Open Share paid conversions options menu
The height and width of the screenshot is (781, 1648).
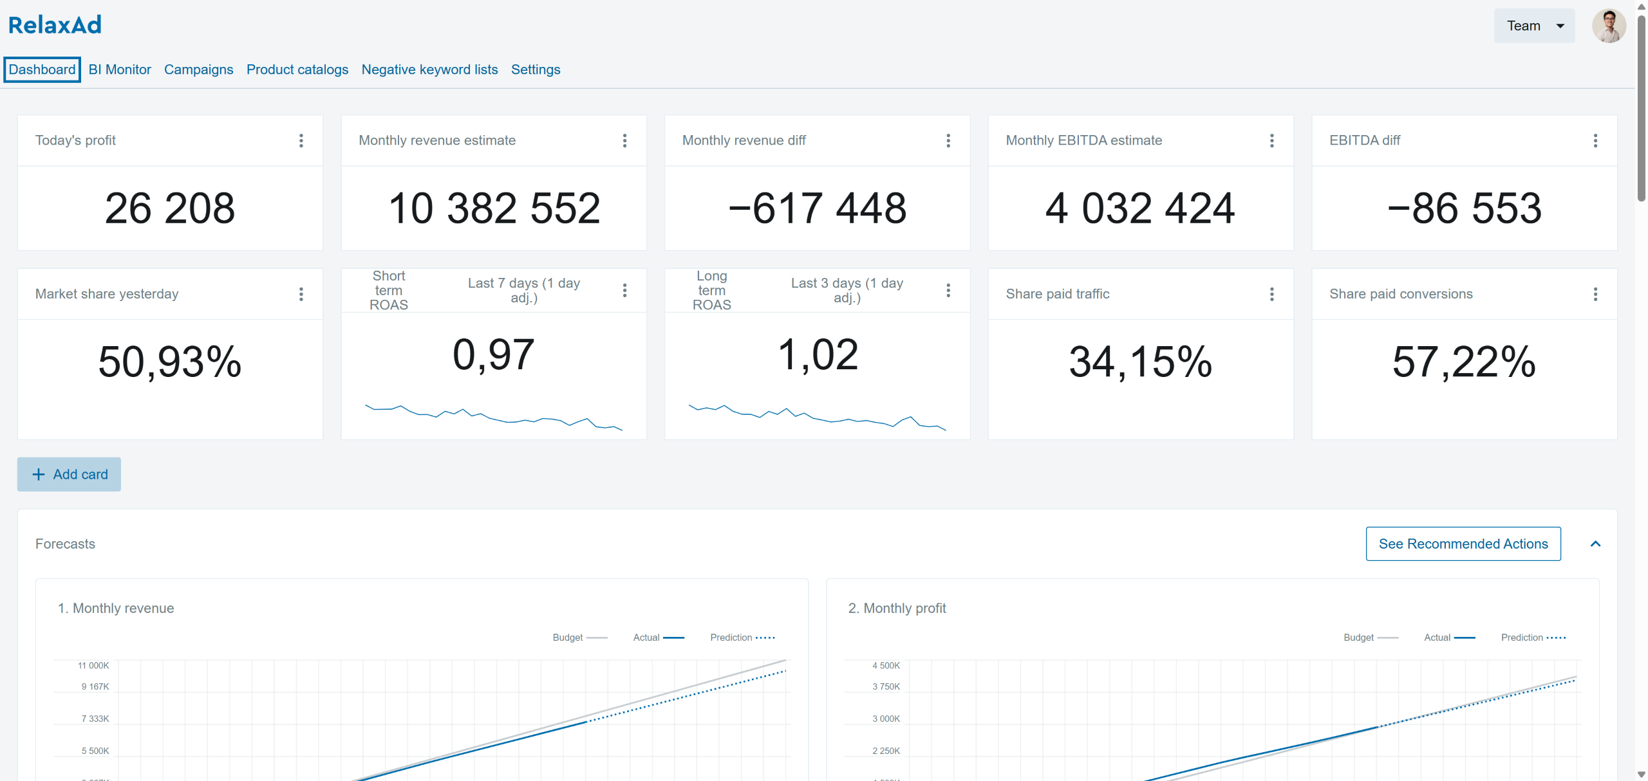pos(1595,294)
